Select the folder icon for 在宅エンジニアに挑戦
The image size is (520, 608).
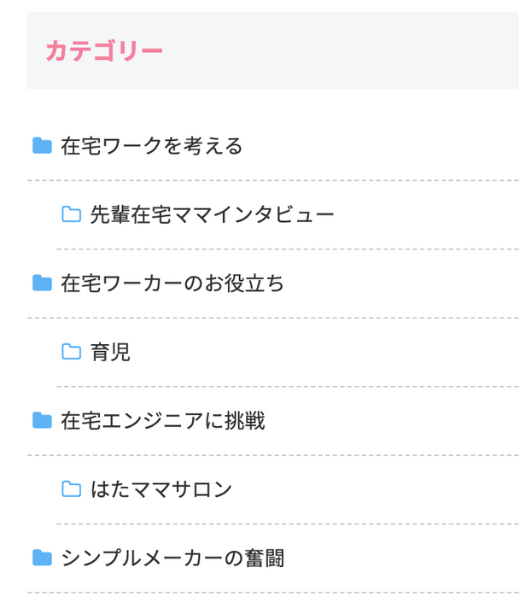point(42,421)
